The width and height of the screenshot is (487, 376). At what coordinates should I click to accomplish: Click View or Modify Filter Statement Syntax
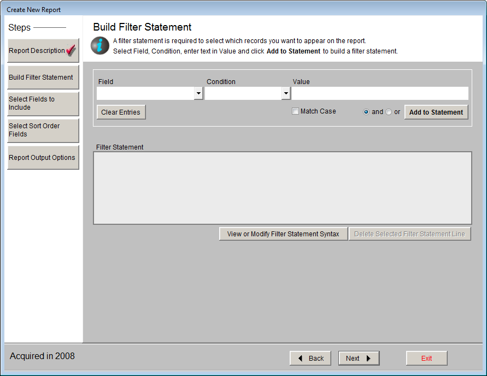coord(283,234)
